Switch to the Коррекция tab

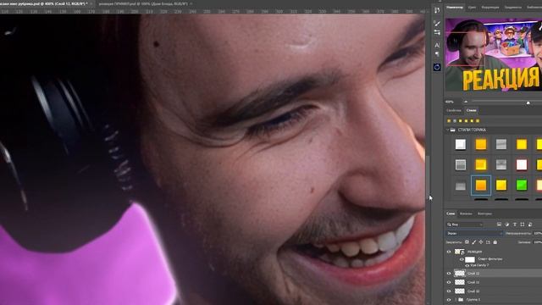[x=490, y=7]
